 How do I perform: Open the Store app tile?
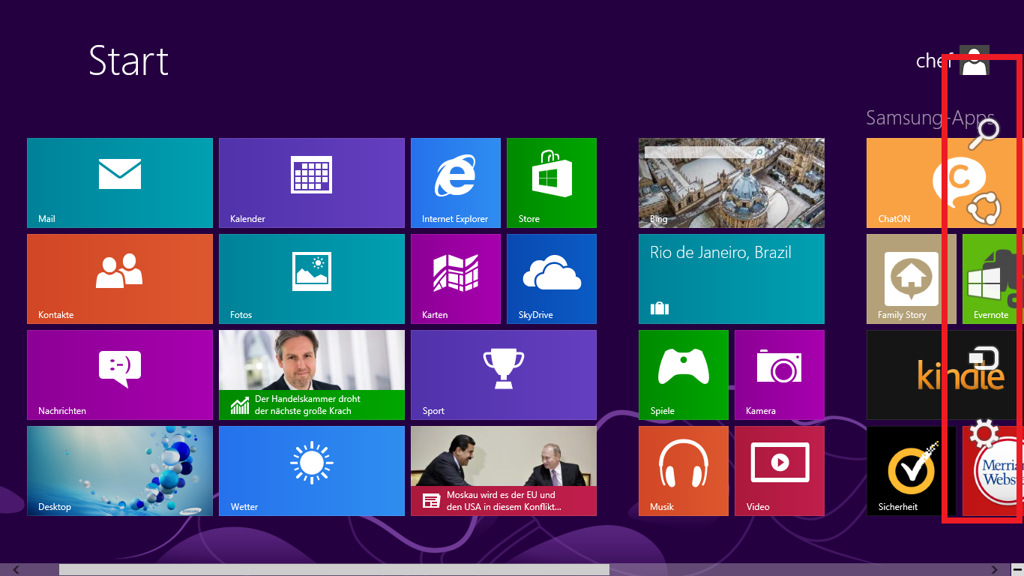point(551,182)
